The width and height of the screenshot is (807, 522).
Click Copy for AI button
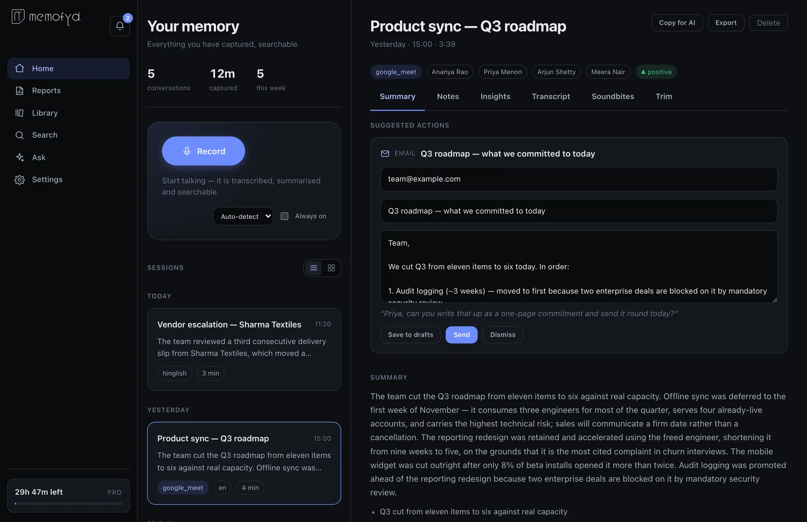(677, 23)
